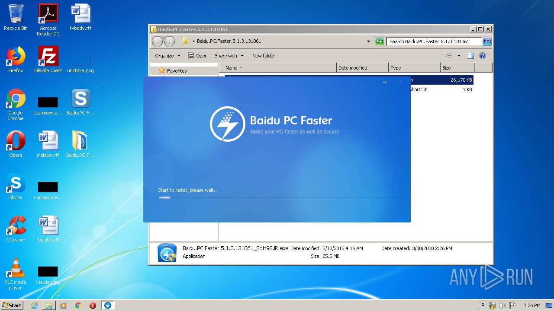The height and width of the screenshot is (311, 554).
Task: Sort by Date modified column
Action: coord(362,68)
